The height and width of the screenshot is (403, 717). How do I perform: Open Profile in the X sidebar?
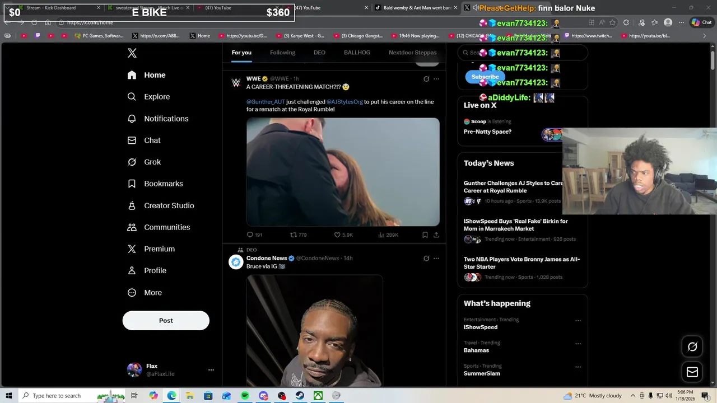tap(147, 271)
